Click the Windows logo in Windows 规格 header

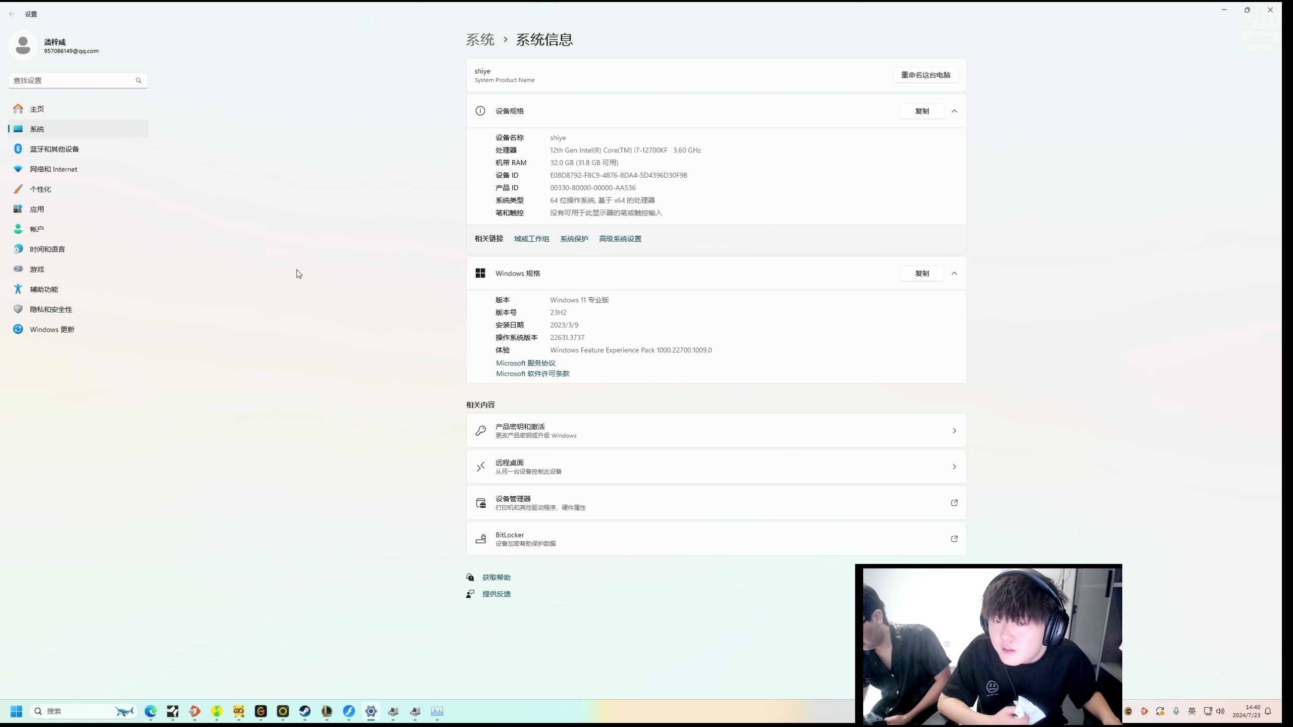click(480, 273)
